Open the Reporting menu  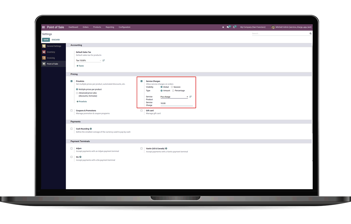[x=110, y=27]
